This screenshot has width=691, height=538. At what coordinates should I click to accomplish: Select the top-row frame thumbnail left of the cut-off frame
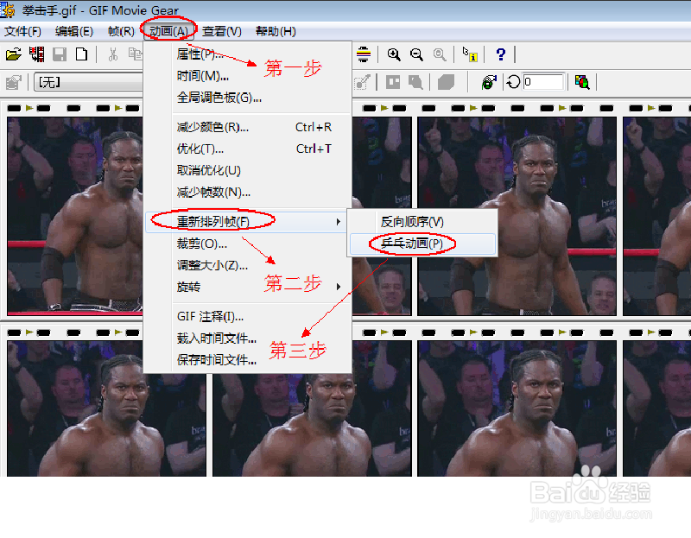pyautogui.click(x=517, y=216)
